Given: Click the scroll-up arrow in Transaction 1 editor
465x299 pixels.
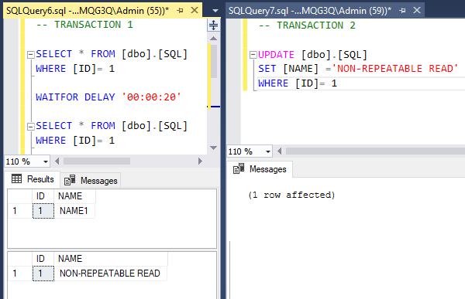Looking at the screenshot, I should (213, 39).
